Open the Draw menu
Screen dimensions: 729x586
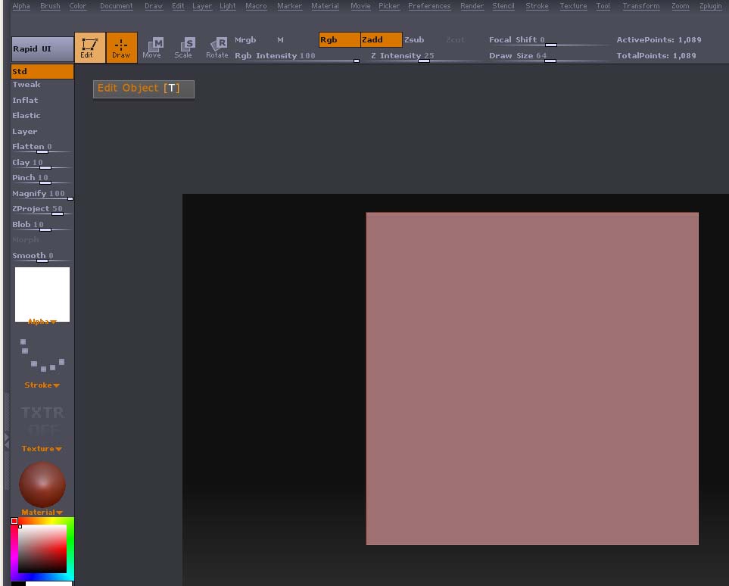(154, 6)
